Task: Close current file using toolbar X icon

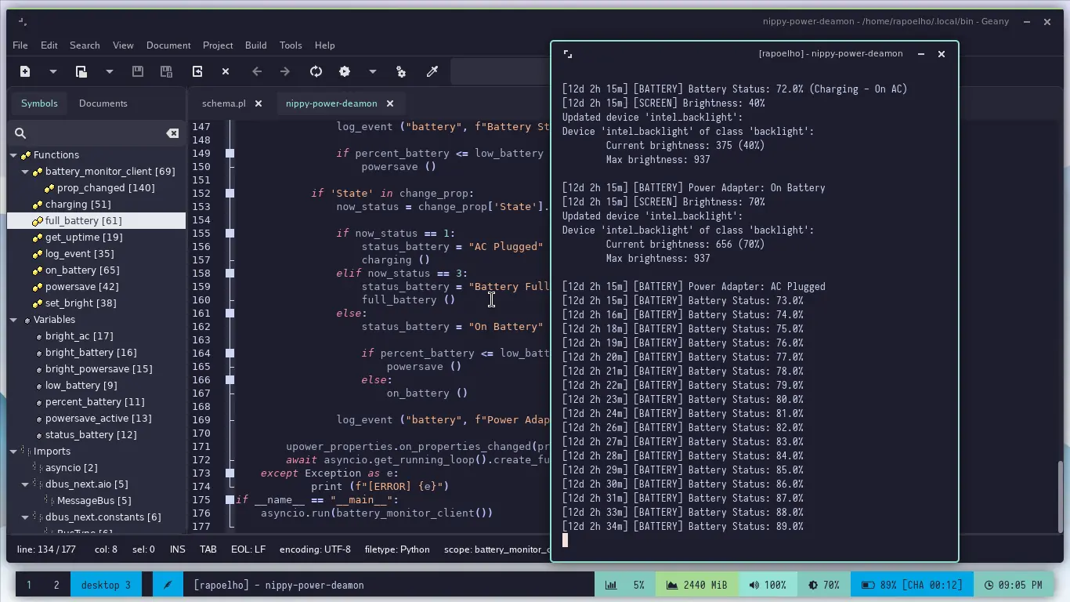Action: click(226, 71)
